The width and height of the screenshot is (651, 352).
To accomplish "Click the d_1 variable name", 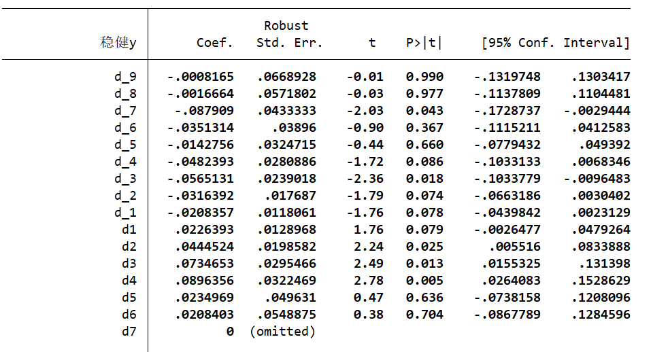I will coord(125,213).
